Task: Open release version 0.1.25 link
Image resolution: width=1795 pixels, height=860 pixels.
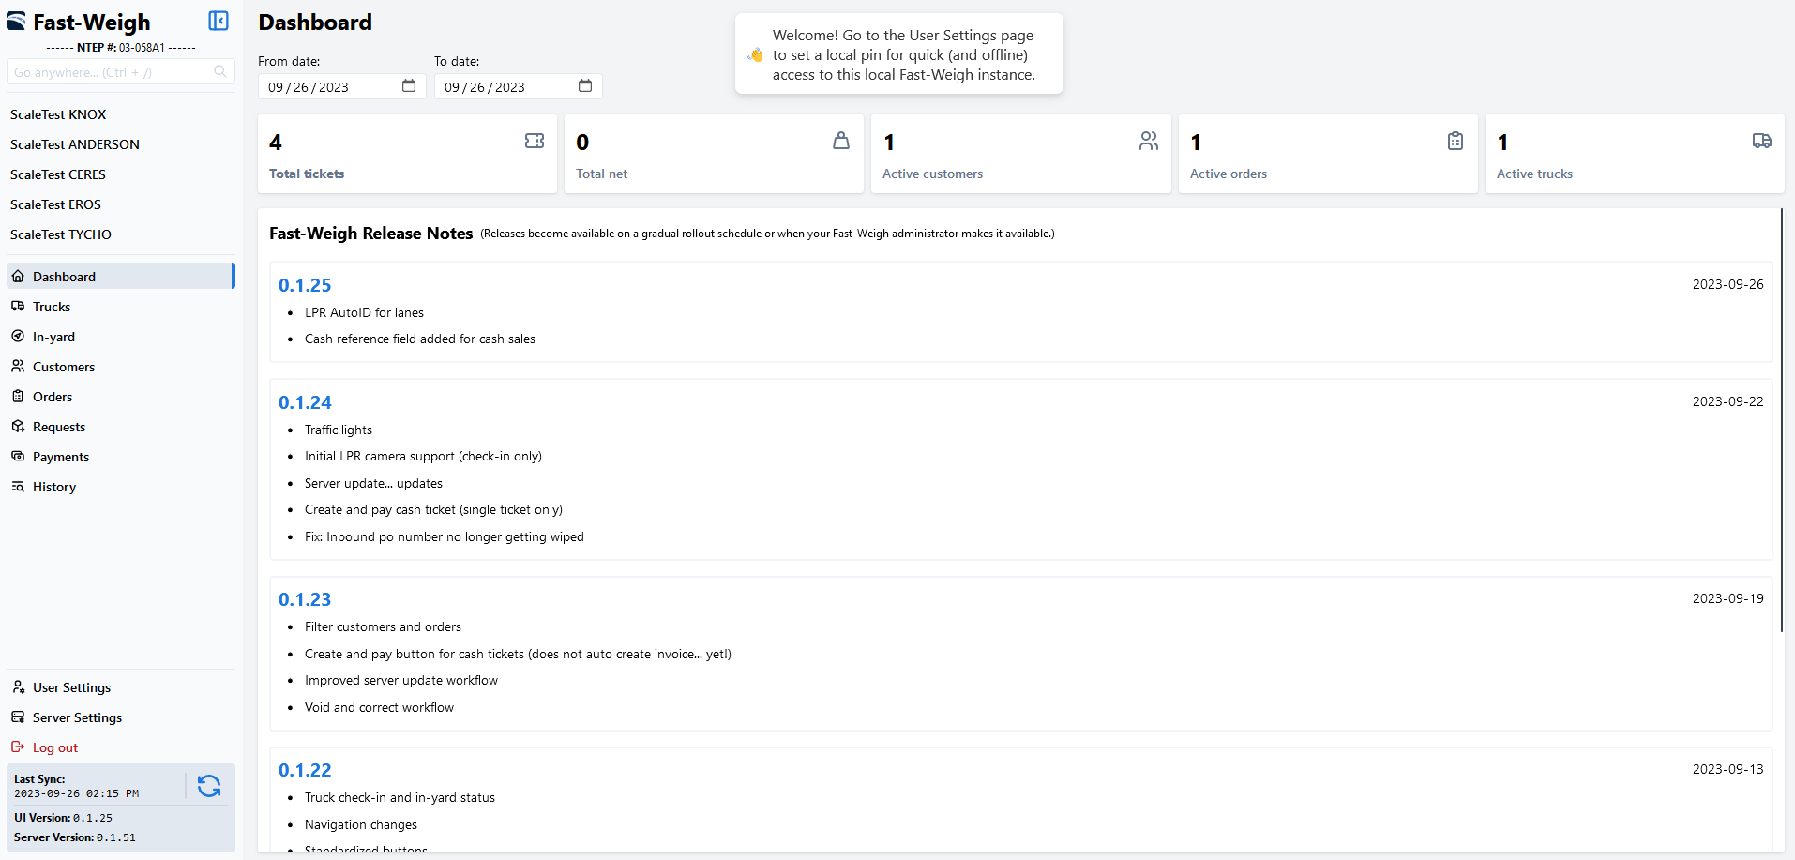Action: tap(305, 285)
